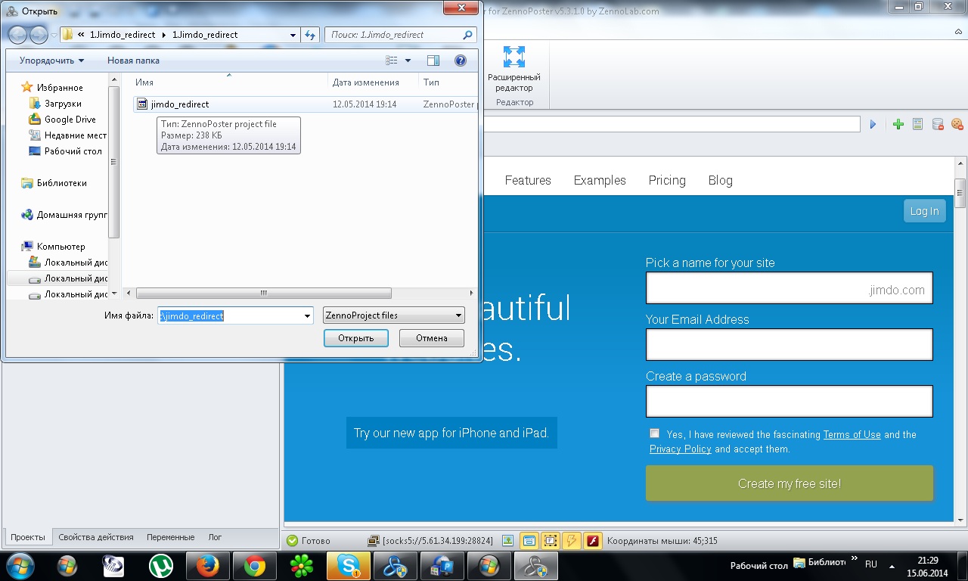Click the Новая папка button
This screenshot has height=581, width=968.
pyautogui.click(x=133, y=61)
